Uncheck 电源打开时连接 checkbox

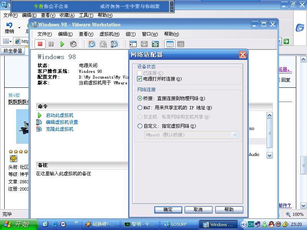point(139,79)
